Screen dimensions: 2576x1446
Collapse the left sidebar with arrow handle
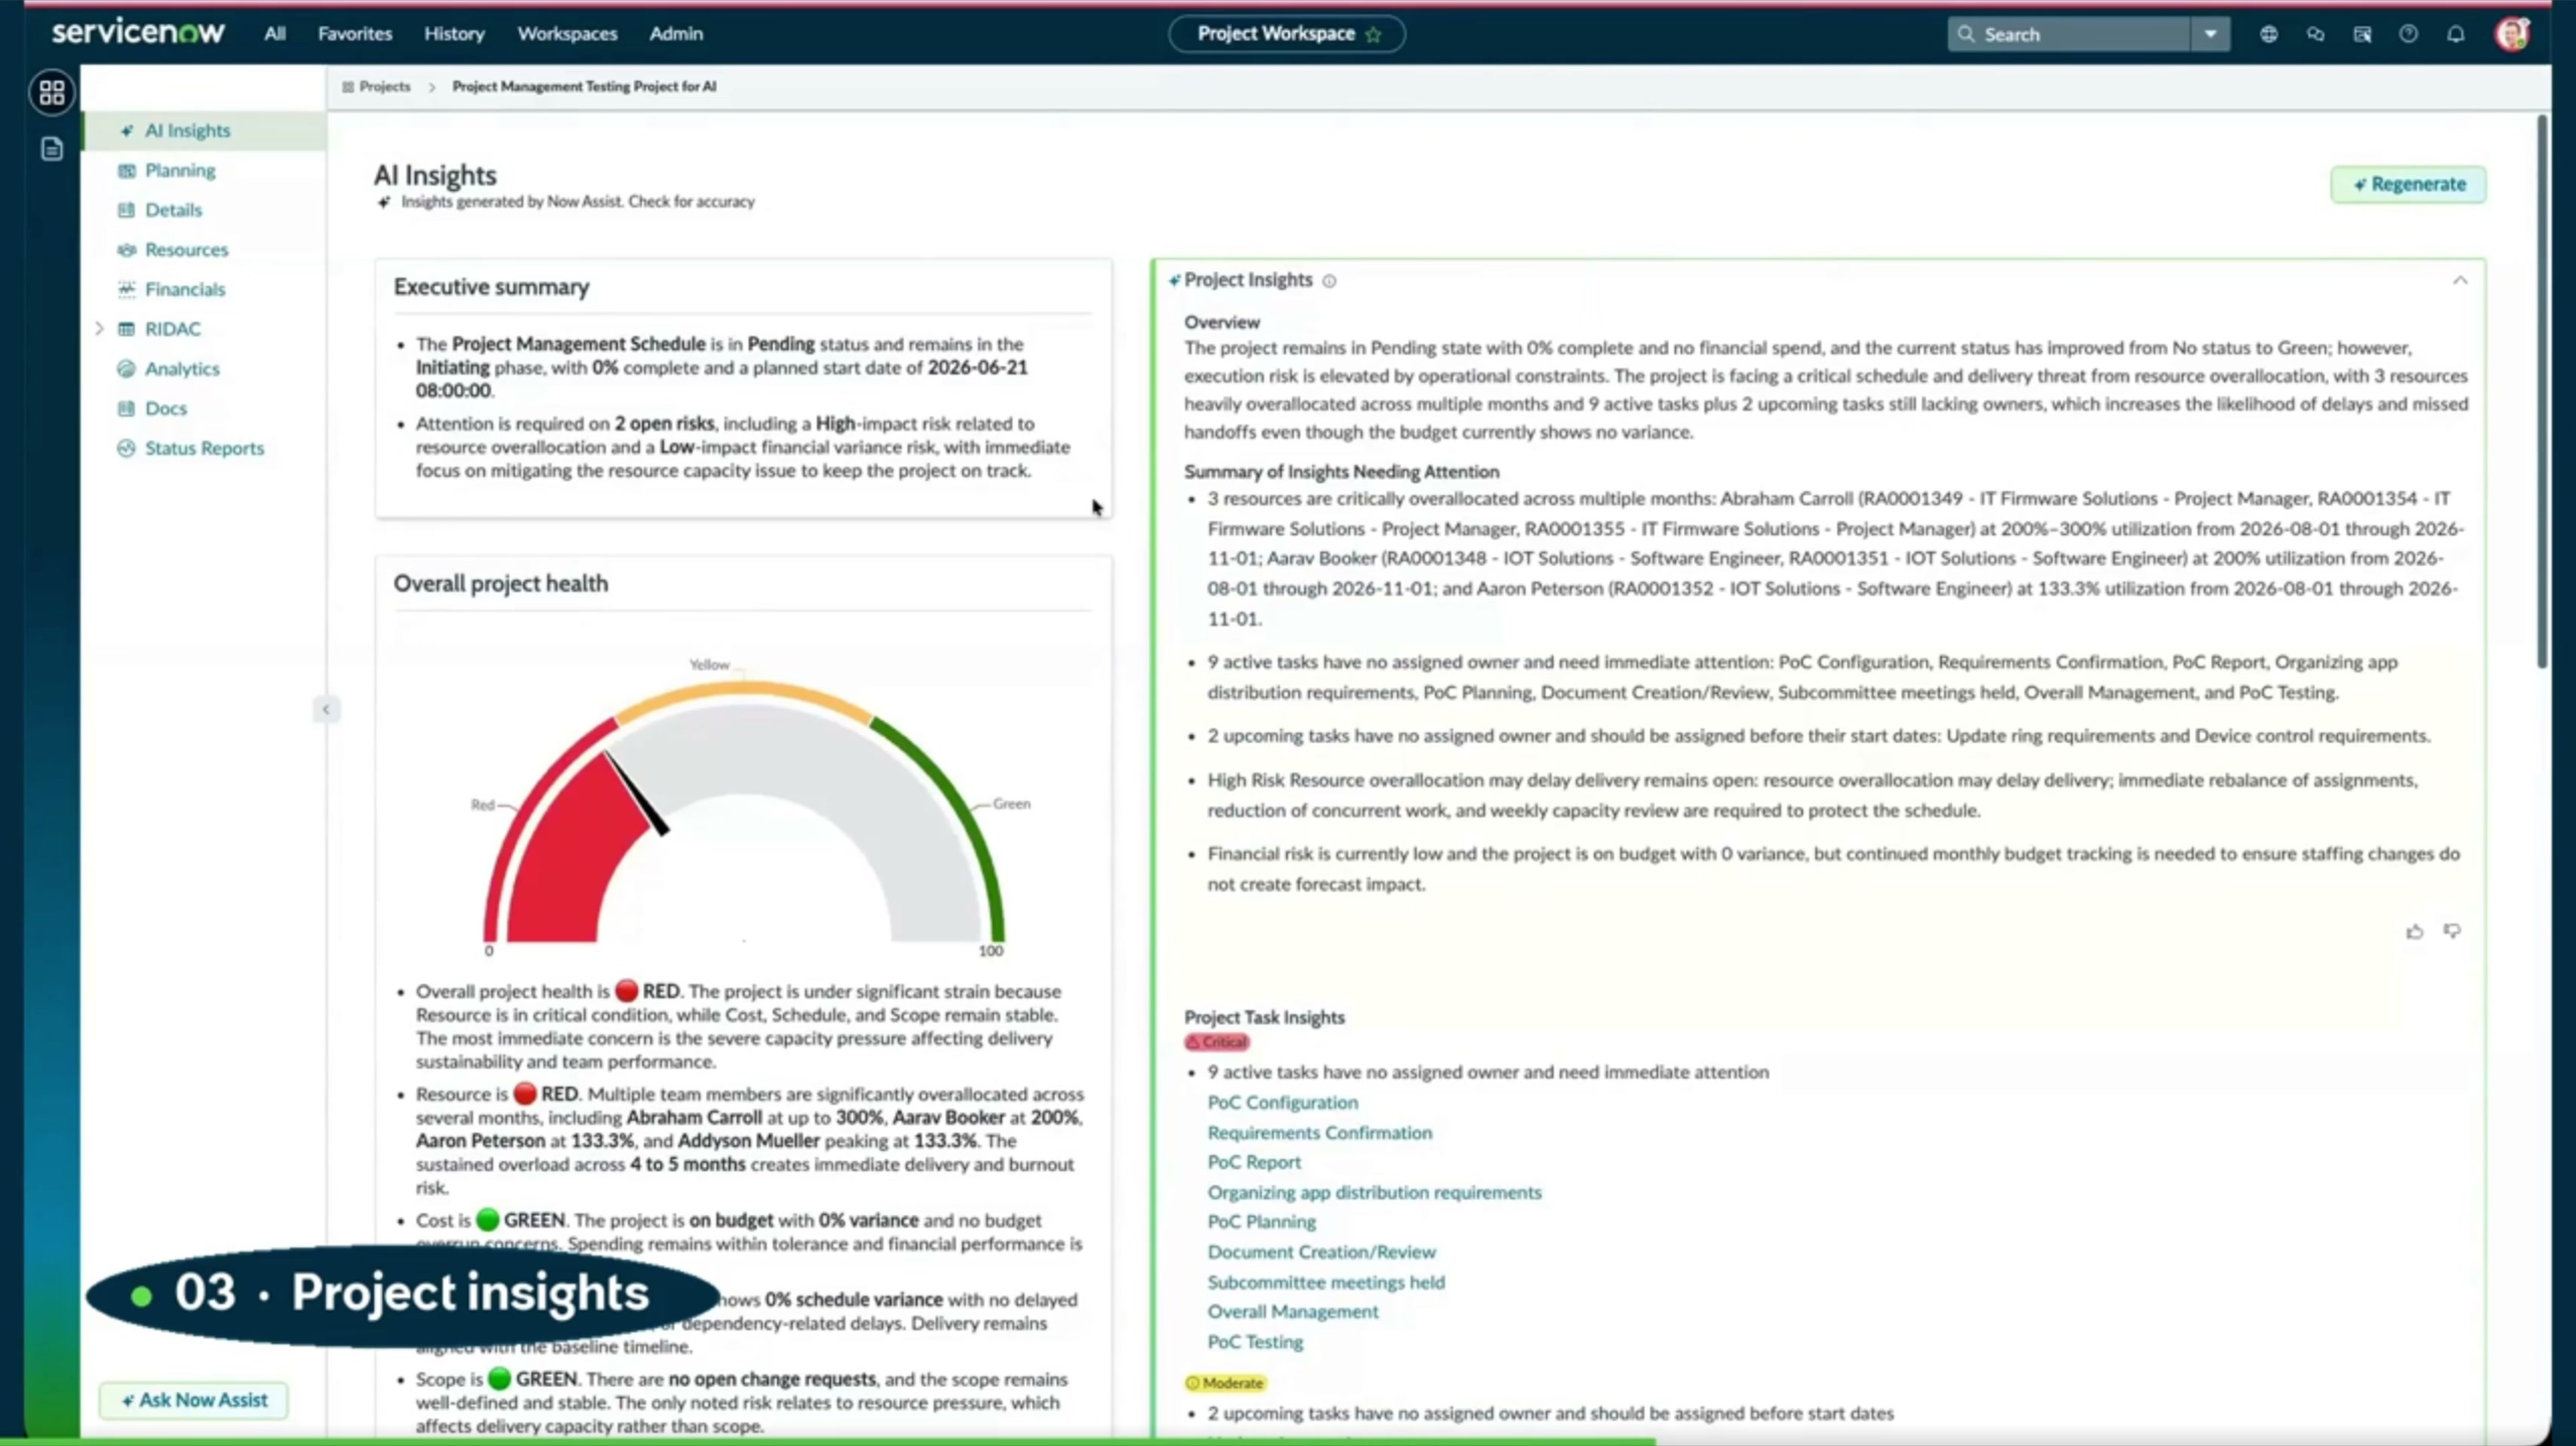325,709
